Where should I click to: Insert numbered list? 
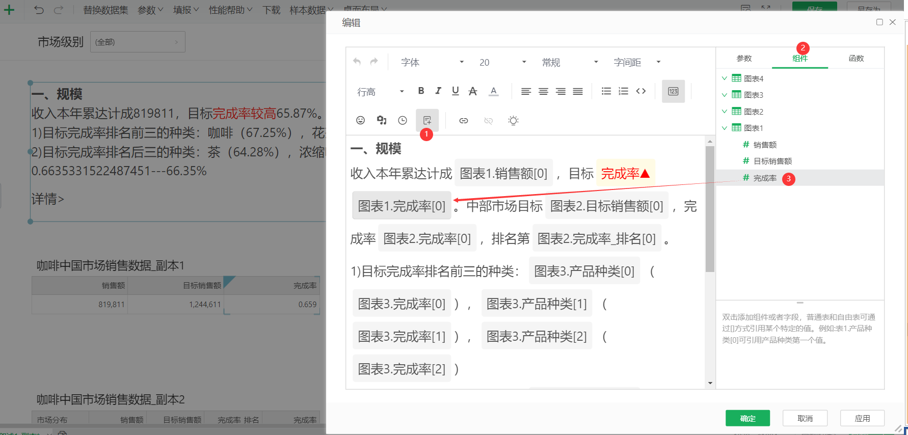[623, 91]
